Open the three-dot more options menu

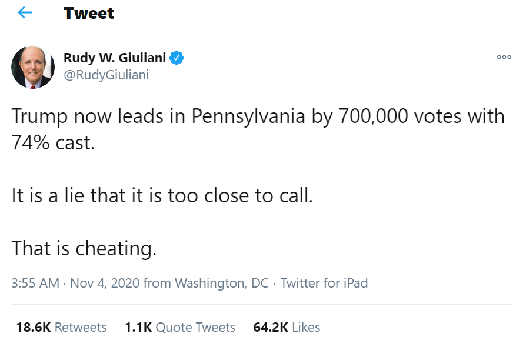[504, 57]
